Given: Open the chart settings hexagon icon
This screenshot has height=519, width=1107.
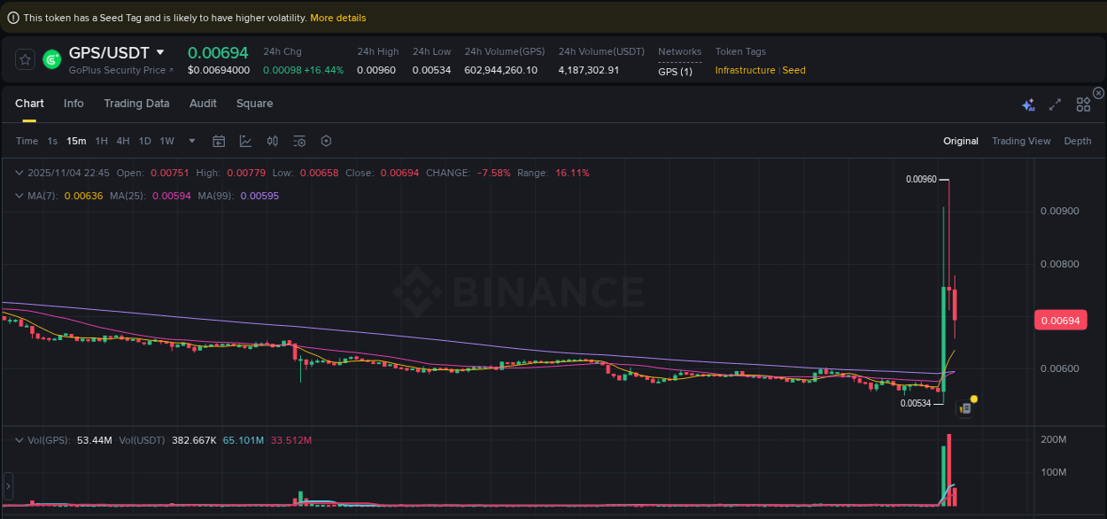Looking at the screenshot, I should (x=325, y=141).
